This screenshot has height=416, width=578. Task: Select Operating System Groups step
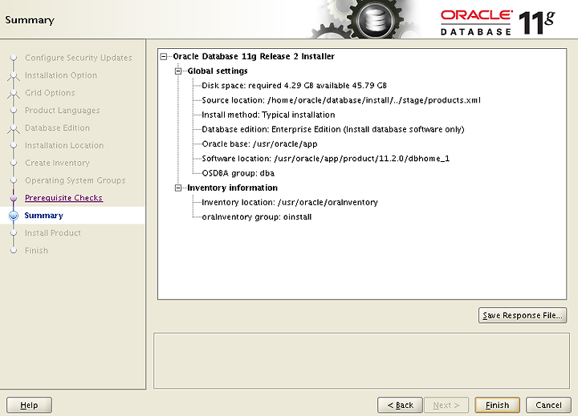coord(75,180)
